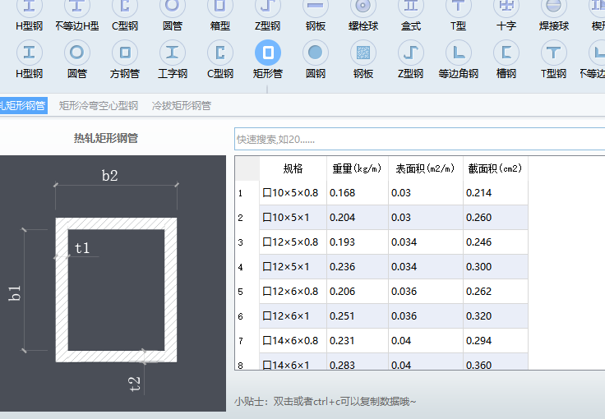Select the 圆钢 round bar icon
Image resolution: width=605 pixels, height=419 pixels.
[x=315, y=53]
